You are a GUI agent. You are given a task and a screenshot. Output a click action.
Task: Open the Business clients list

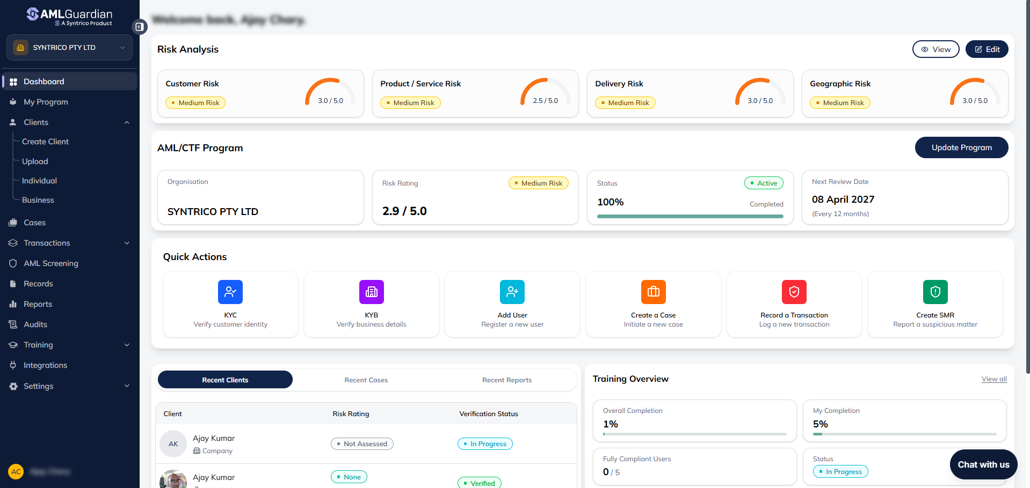(38, 200)
